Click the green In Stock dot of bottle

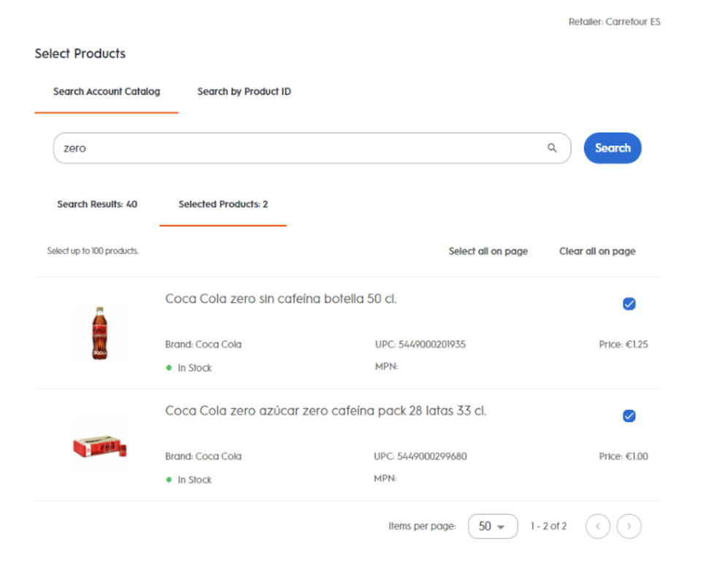tap(169, 368)
